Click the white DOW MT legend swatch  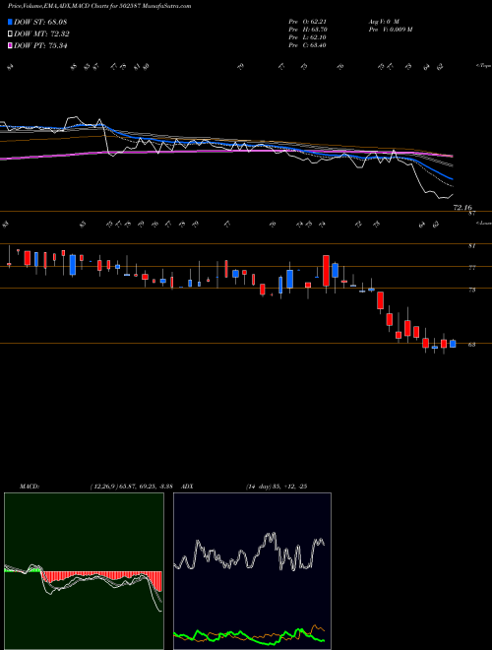tap(10, 34)
